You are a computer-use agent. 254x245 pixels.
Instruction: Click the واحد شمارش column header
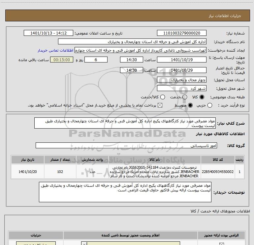point(92,159)
